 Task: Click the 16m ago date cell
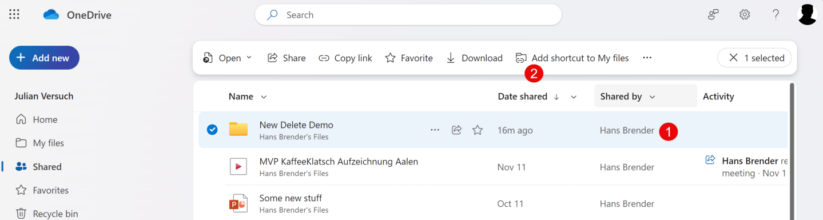pos(515,130)
